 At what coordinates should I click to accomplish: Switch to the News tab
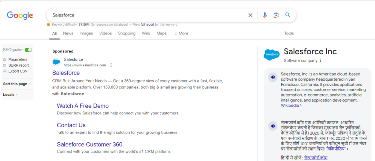pos(68,33)
